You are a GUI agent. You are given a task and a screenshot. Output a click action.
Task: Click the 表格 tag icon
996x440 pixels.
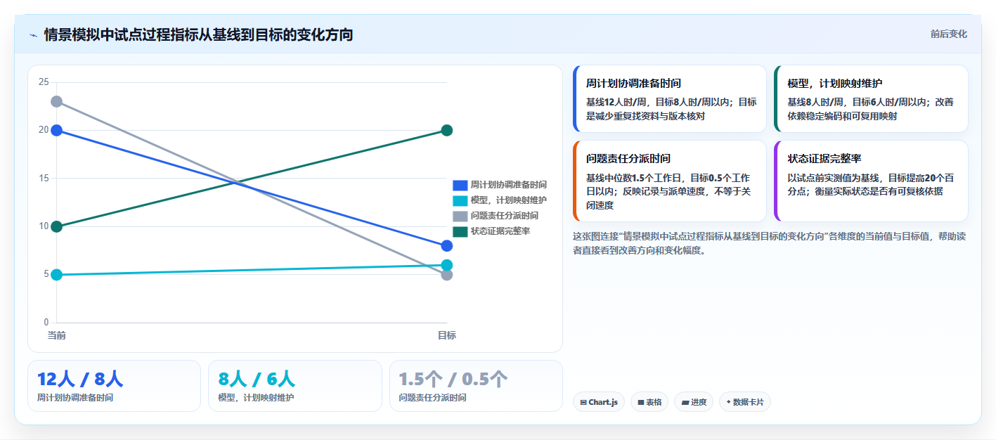click(x=641, y=403)
